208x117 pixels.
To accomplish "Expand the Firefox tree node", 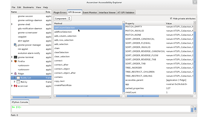I will [x=12, y=61].
